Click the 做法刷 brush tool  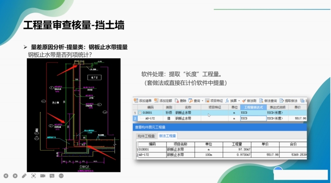pos(251,100)
